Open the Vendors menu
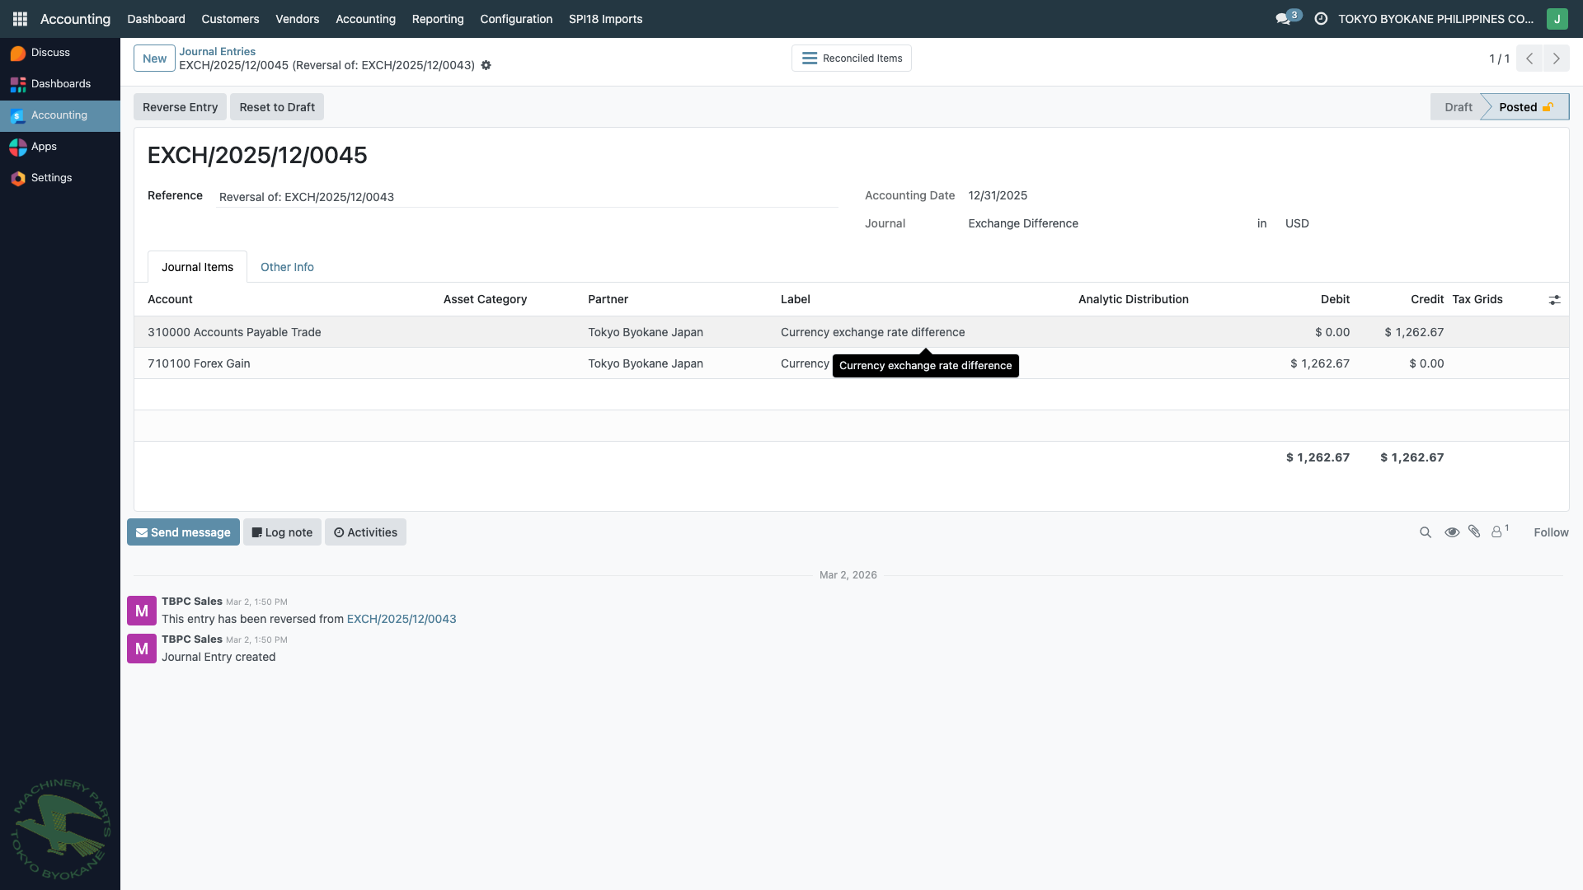The height and width of the screenshot is (890, 1583). click(297, 19)
